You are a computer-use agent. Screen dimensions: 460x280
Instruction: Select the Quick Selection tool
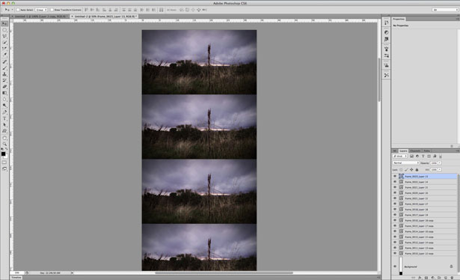coord(4,42)
